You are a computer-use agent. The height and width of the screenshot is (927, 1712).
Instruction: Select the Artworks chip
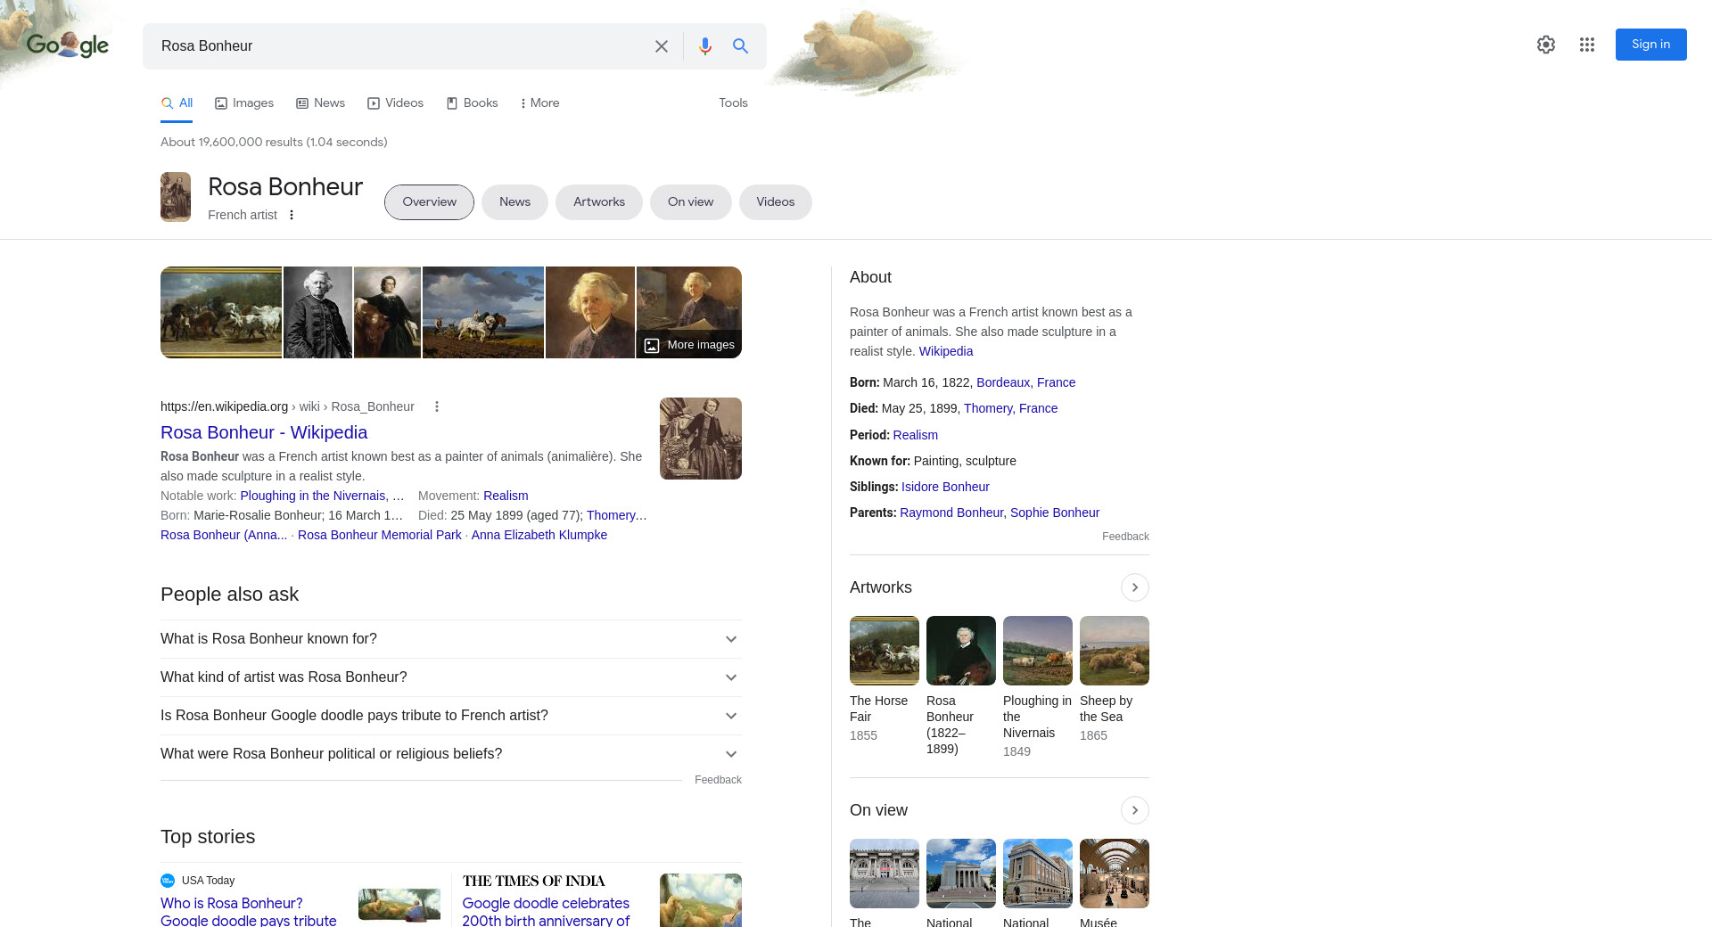598,202
